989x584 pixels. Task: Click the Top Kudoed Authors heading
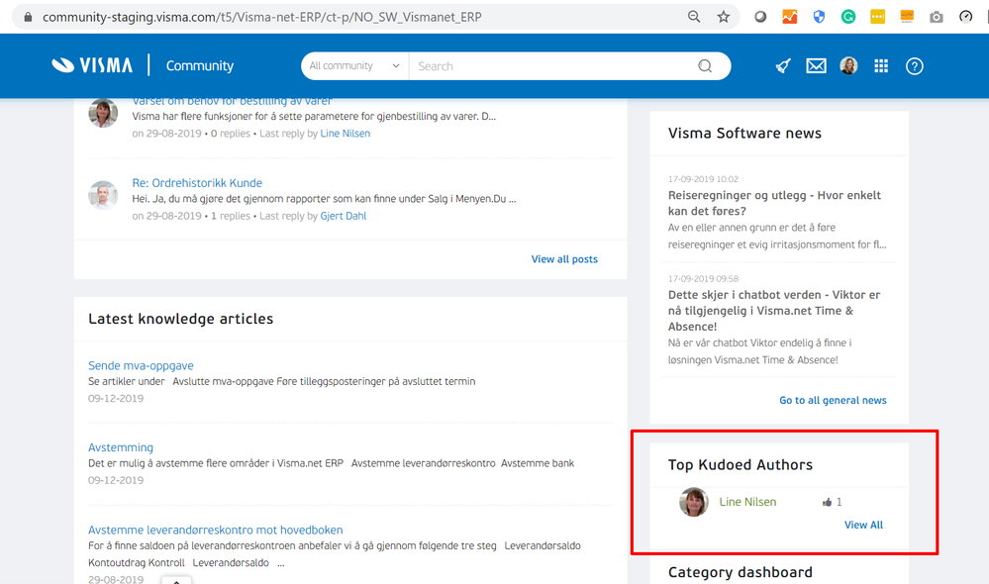click(741, 465)
